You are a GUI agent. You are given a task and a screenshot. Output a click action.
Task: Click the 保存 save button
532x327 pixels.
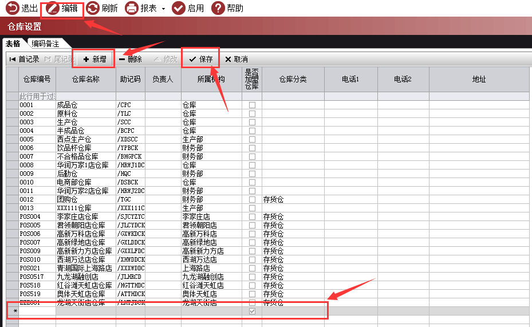[201, 60]
